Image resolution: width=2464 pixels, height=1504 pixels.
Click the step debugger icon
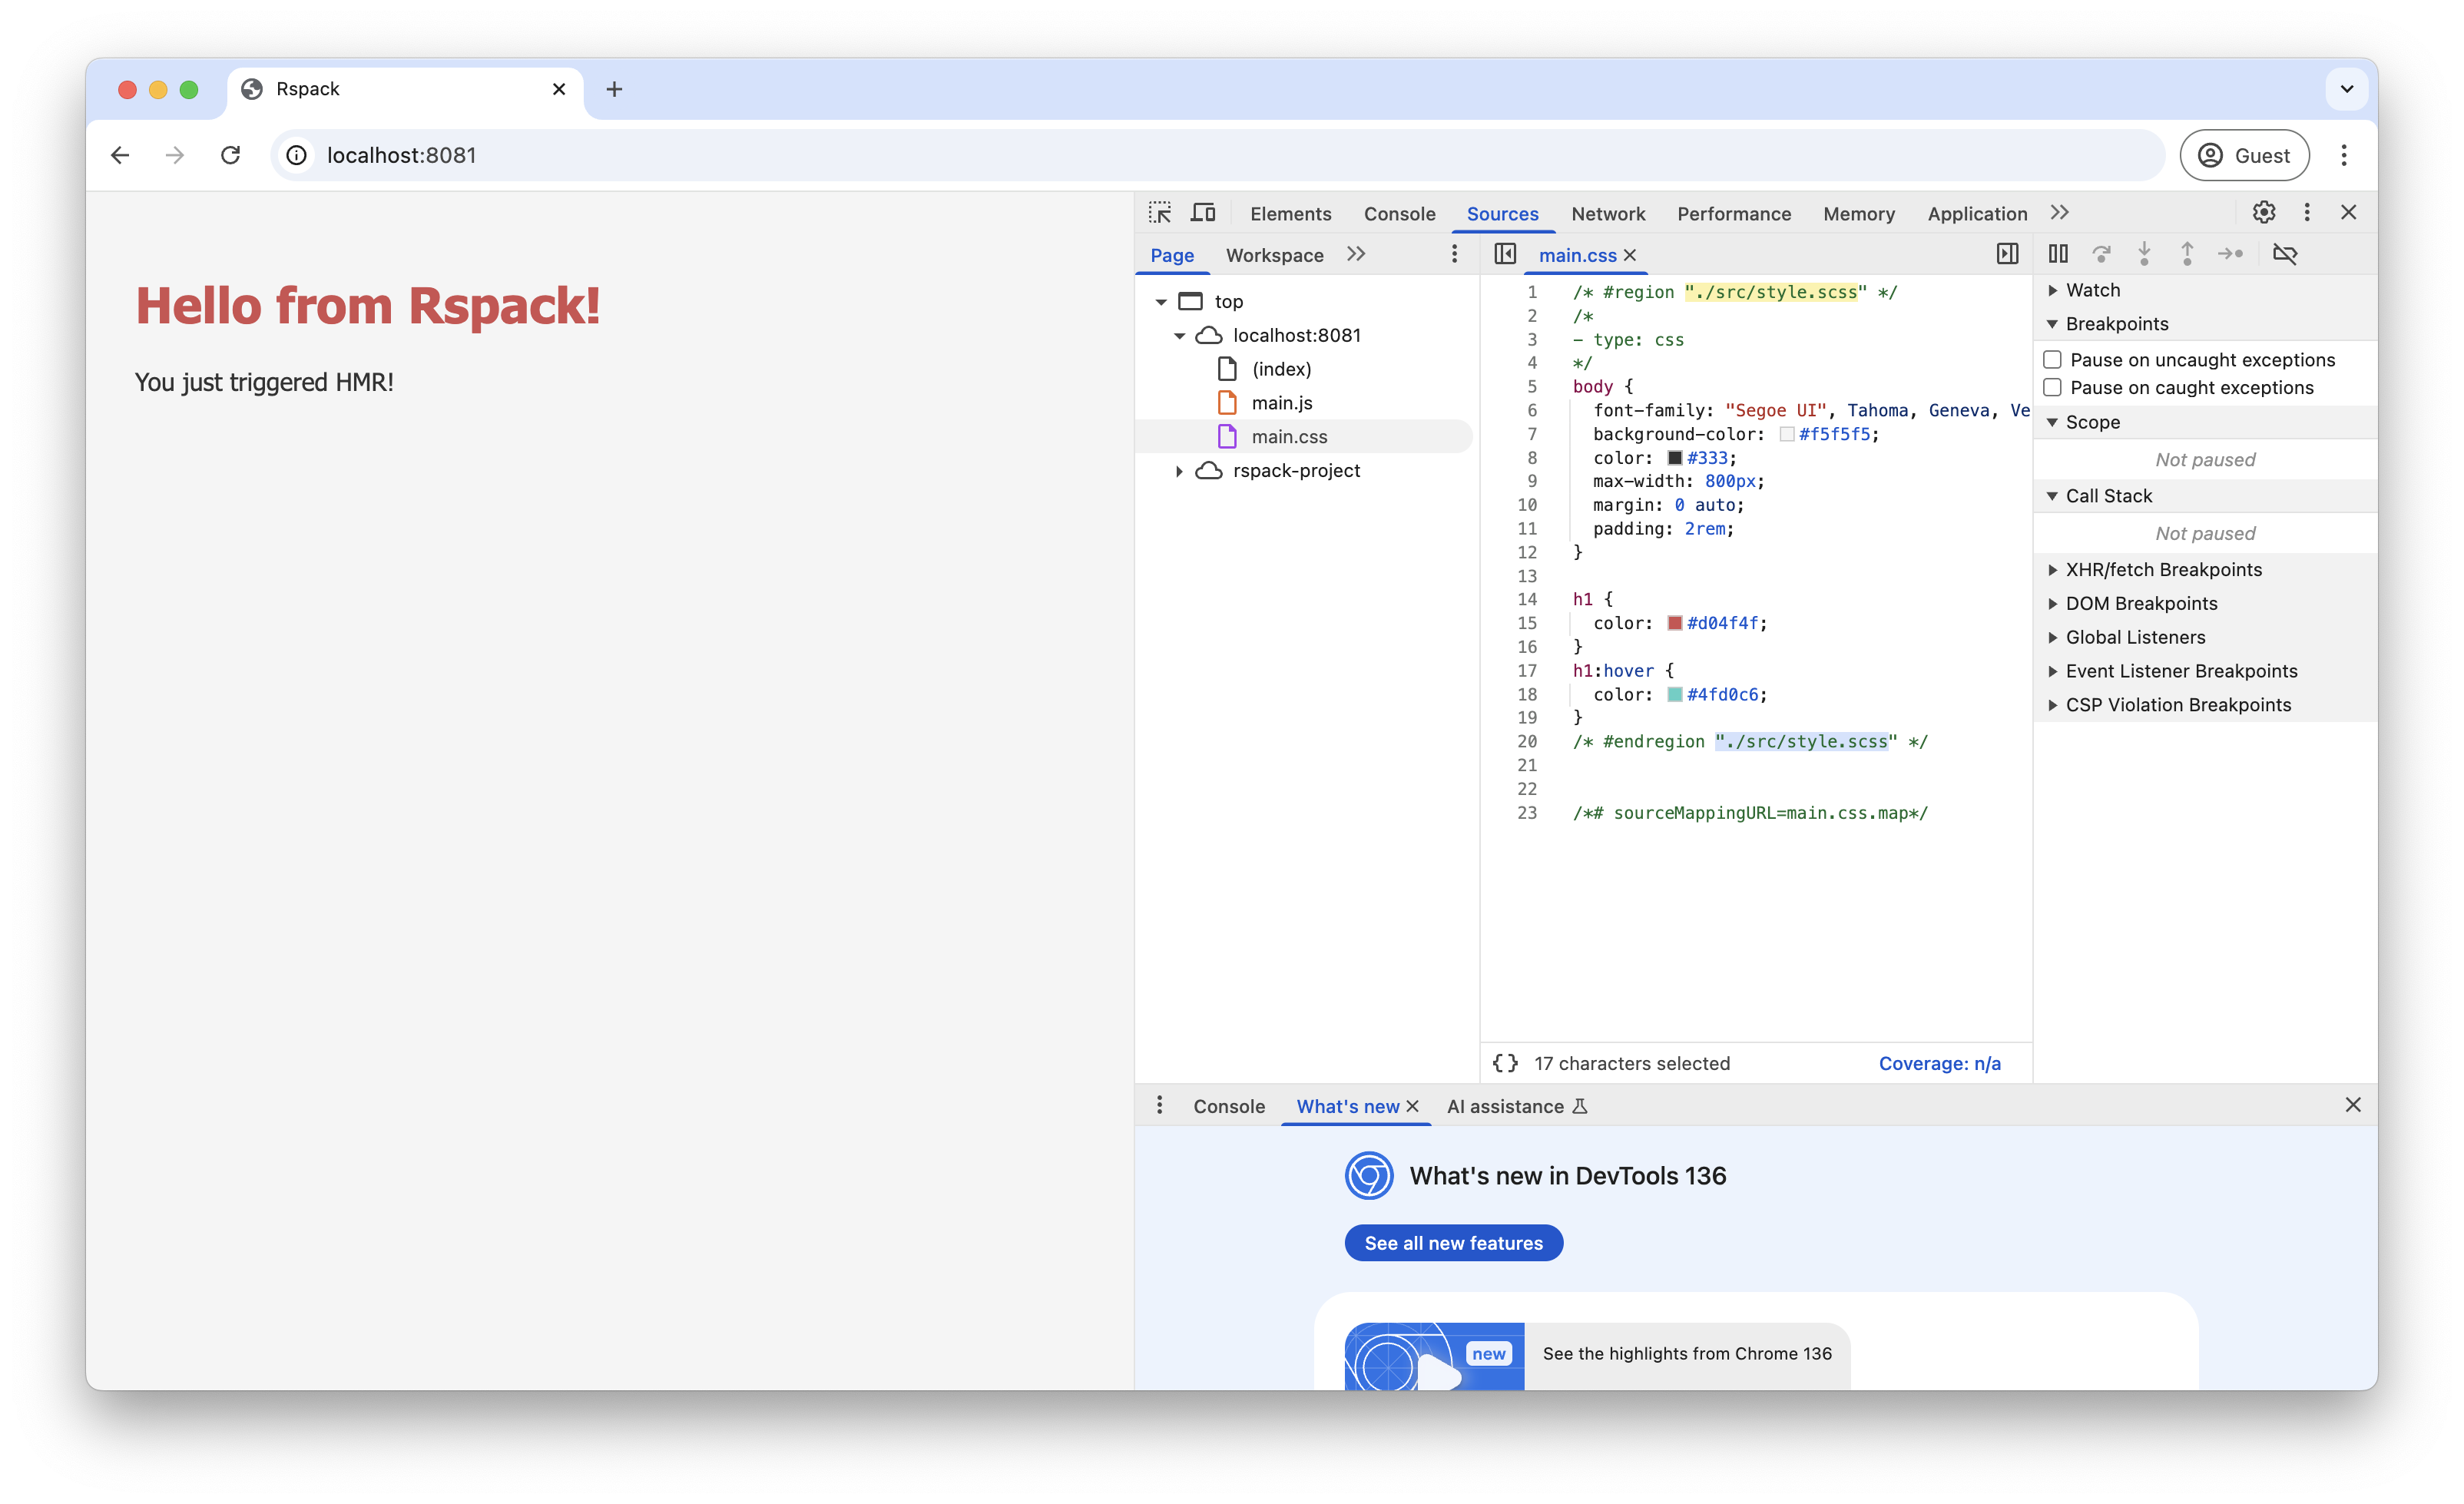tap(2231, 254)
